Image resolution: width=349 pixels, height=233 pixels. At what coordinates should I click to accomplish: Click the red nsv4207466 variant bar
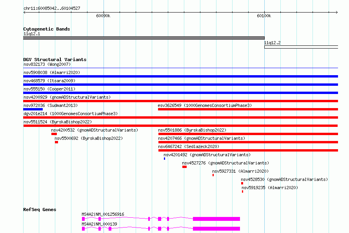pos(248,142)
